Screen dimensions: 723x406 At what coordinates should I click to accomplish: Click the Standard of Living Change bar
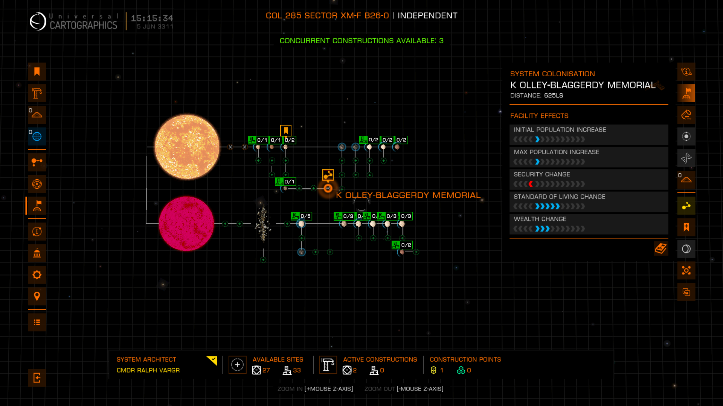pos(589,202)
